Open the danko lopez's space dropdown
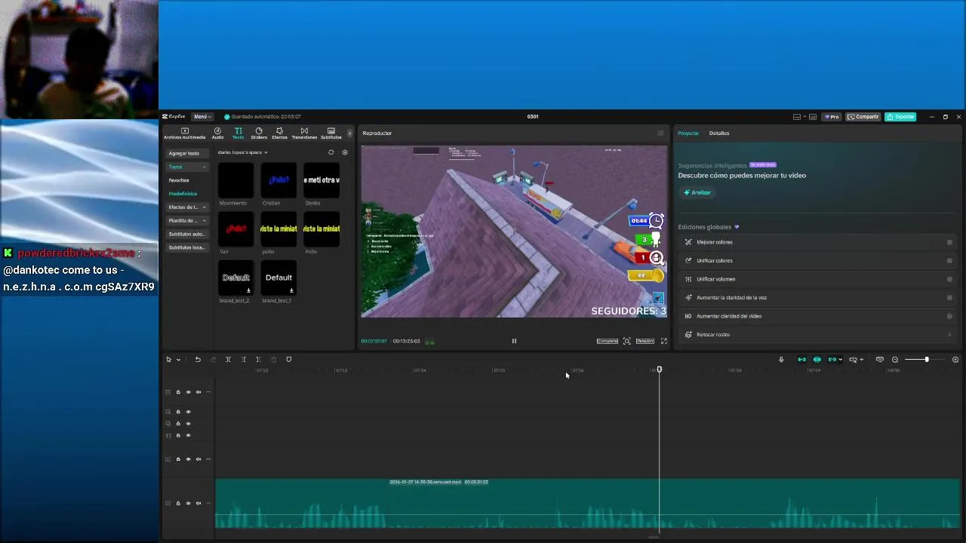966x543 pixels. tap(242, 152)
